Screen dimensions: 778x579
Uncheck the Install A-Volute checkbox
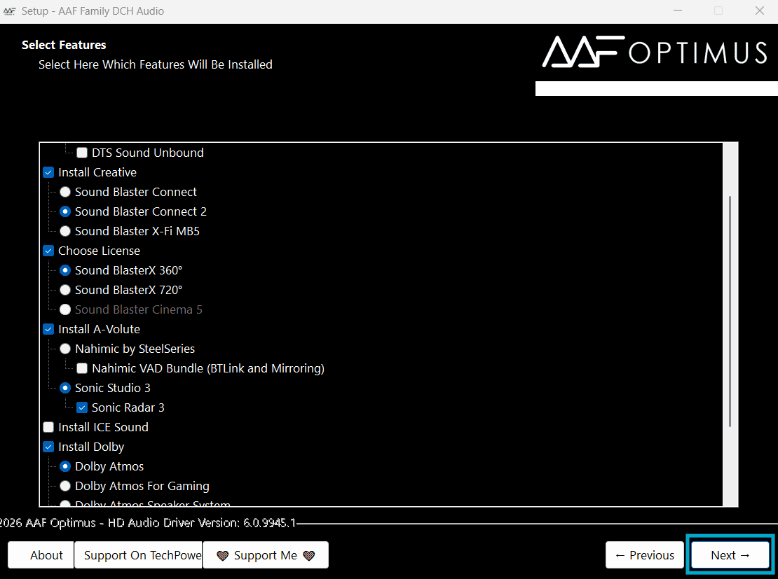48,329
